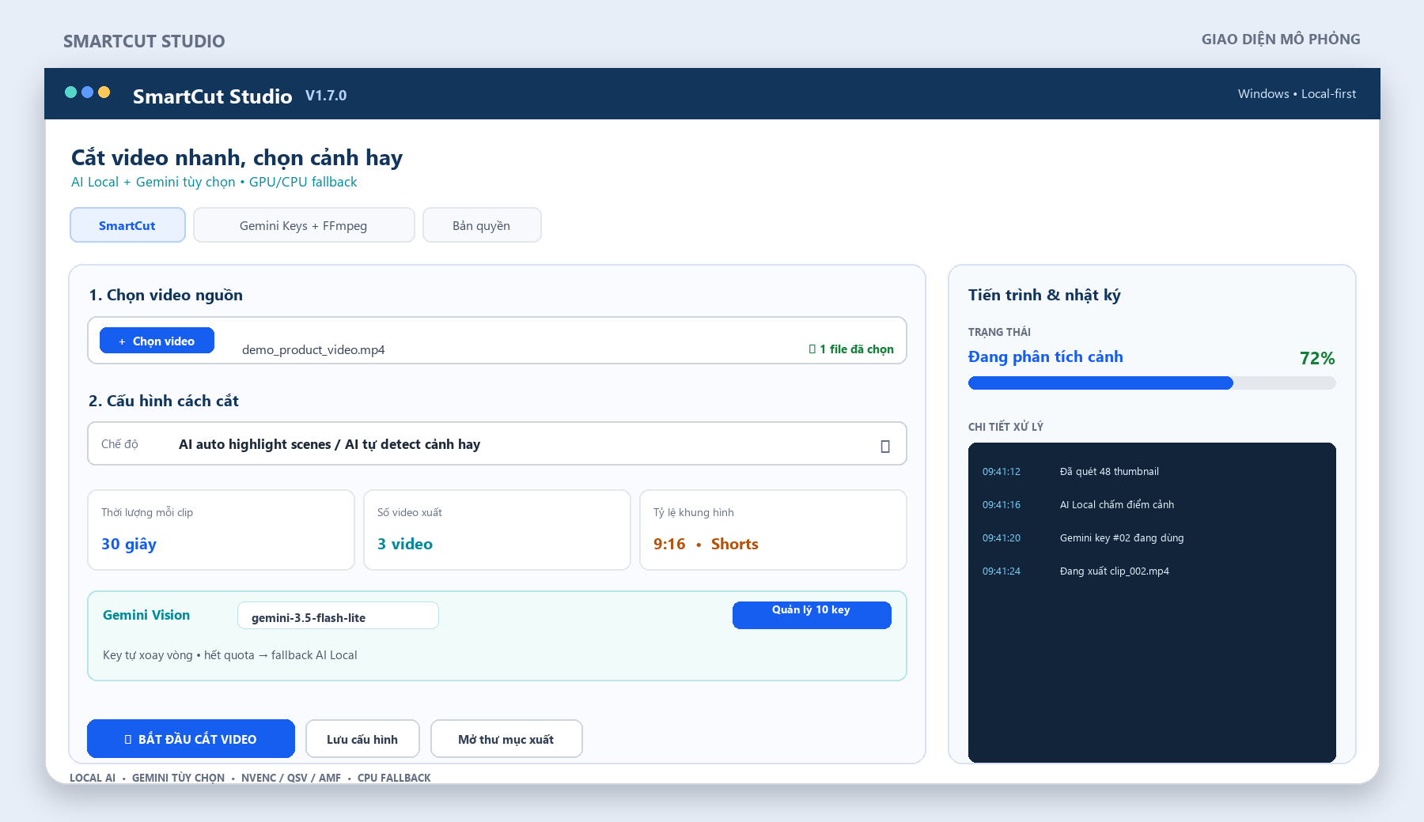Click the Chọn video button

[157, 341]
